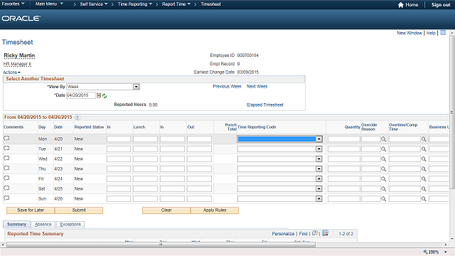Click the Home house icon

click(401, 5)
